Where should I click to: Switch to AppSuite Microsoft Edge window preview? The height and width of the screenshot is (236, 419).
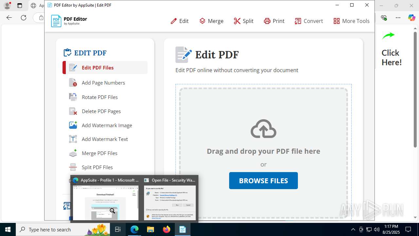click(x=105, y=199)
